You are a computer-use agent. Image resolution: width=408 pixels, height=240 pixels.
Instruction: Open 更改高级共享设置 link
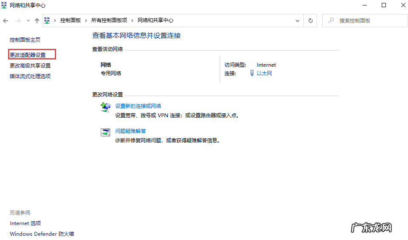[30, 65]
